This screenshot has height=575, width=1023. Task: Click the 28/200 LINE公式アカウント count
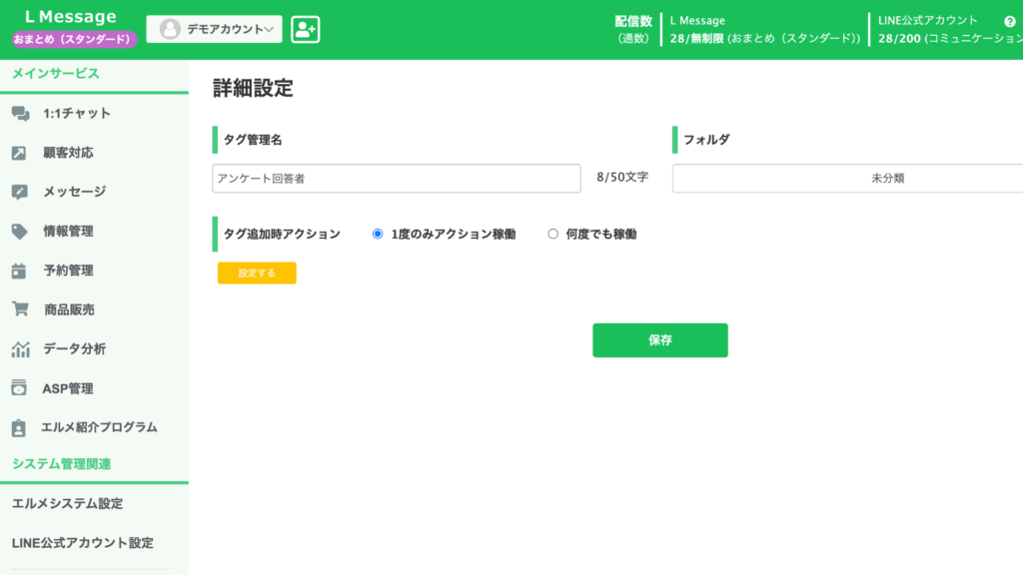coord(899,39)
